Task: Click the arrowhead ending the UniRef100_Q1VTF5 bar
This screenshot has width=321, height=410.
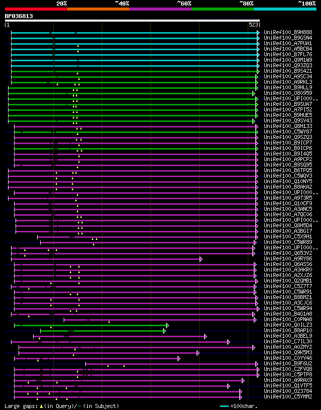Action: (229, 386)
